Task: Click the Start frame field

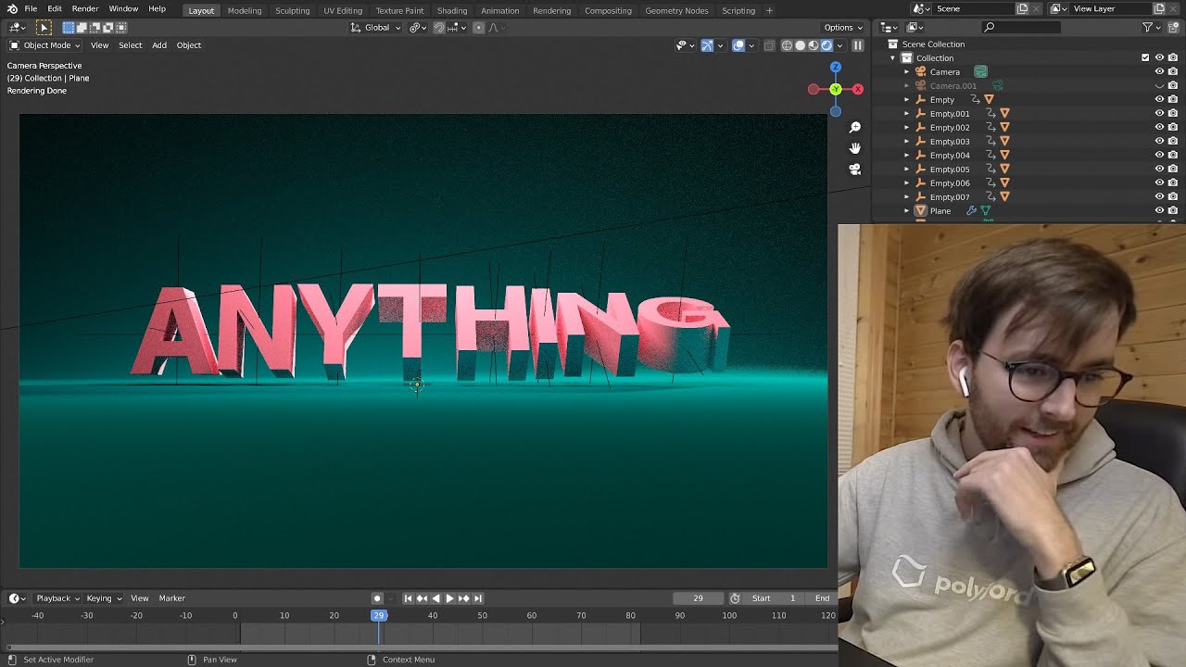Action: [775, 598]
